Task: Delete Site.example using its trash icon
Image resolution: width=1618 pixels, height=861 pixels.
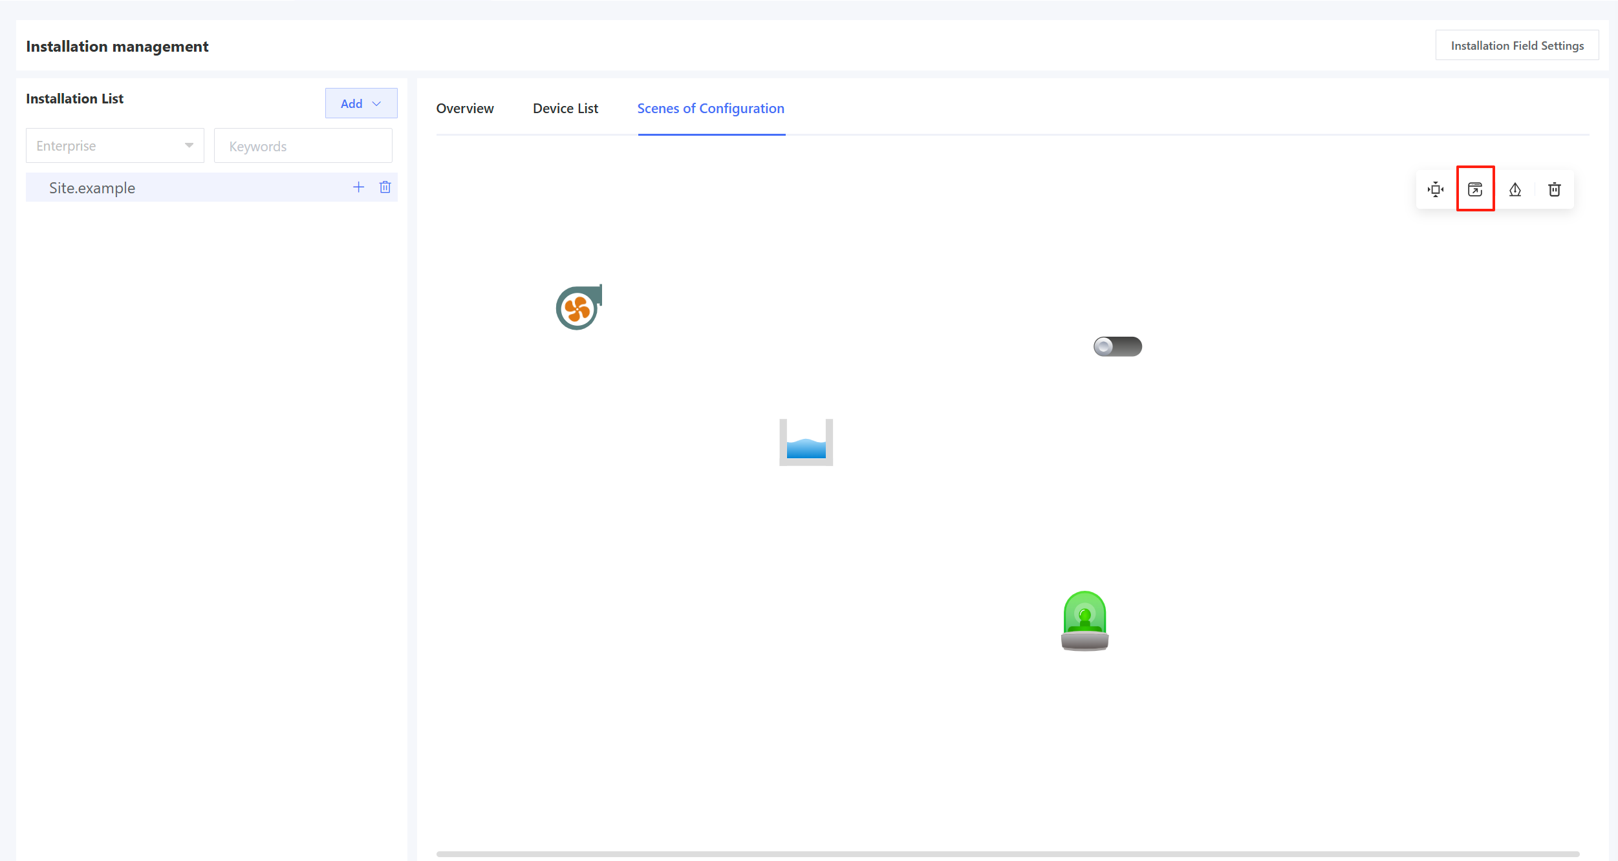Action: [385, 187]
